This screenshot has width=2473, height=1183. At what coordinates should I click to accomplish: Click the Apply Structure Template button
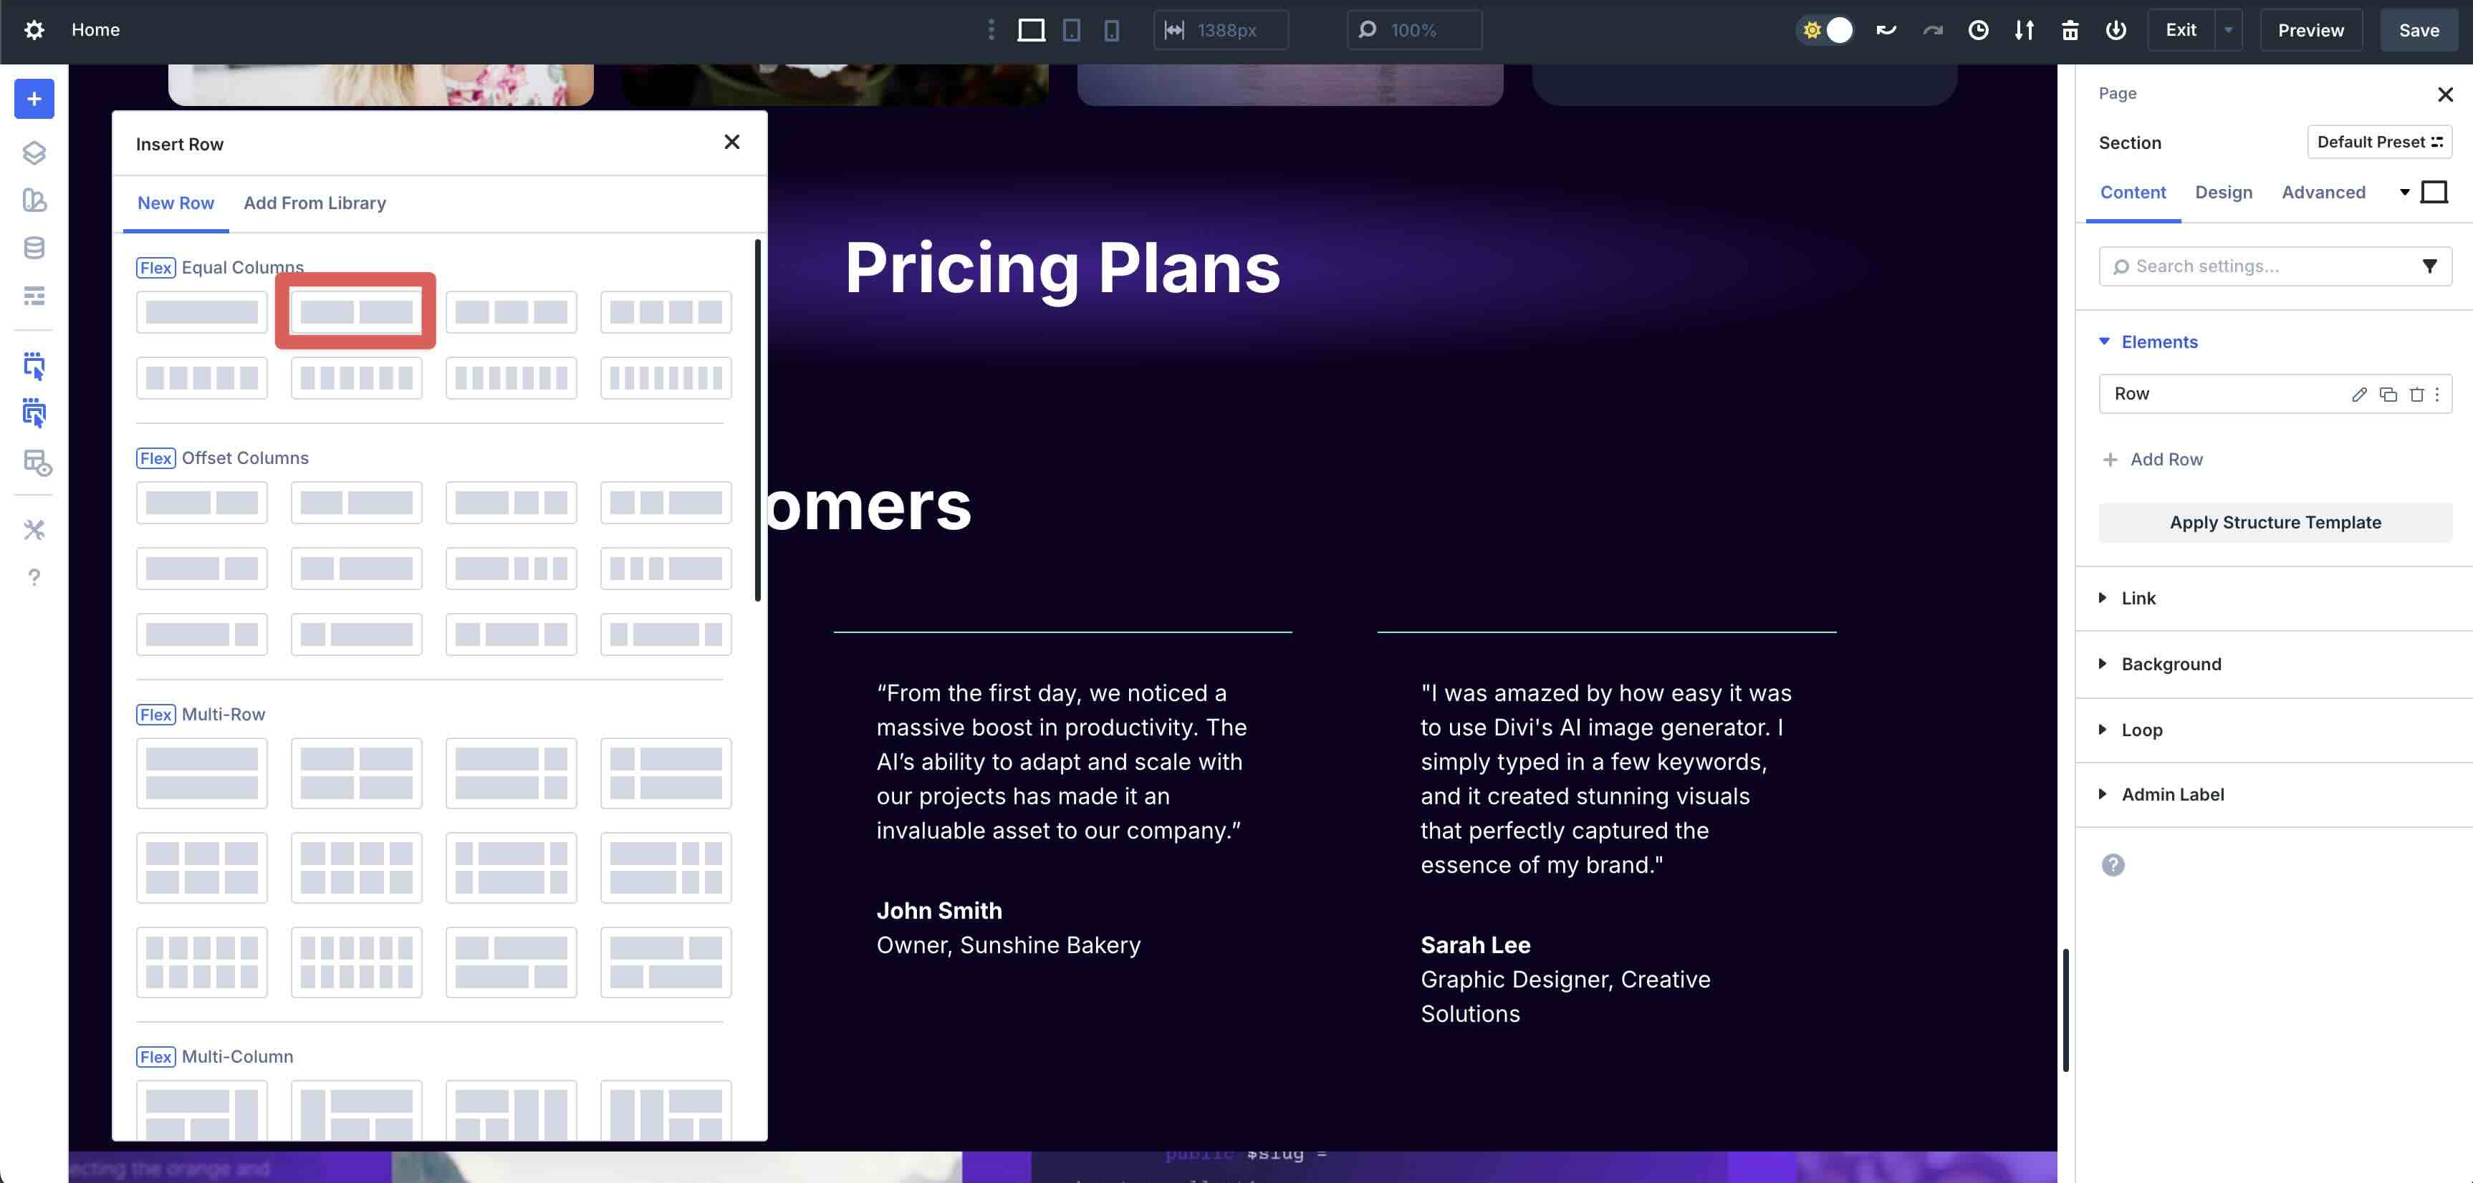(2275, 522)
